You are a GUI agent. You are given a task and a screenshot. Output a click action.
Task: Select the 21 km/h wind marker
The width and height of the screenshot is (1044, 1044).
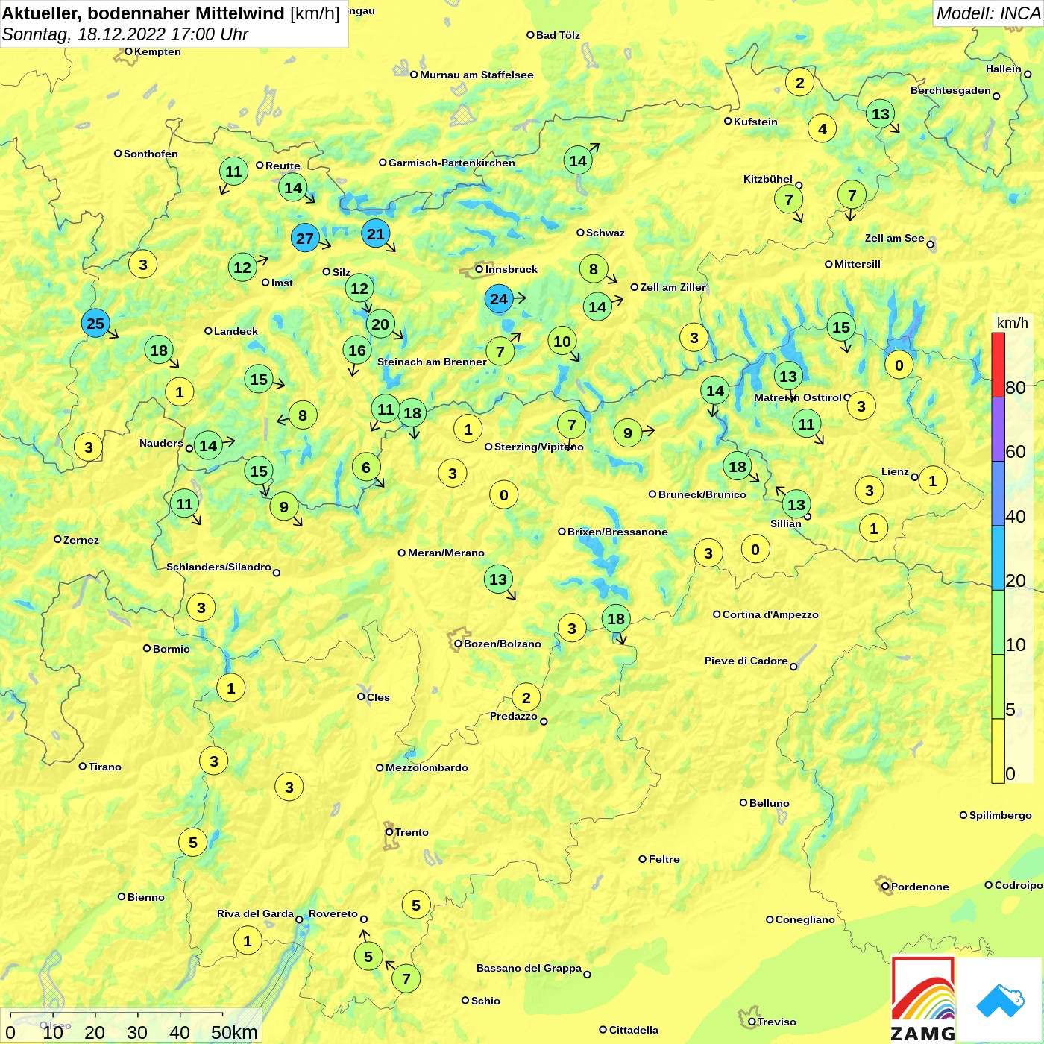(x=376, y=234)
